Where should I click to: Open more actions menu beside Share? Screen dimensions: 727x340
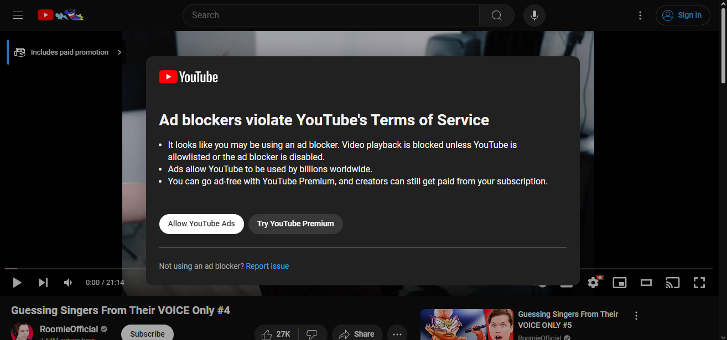397,333
